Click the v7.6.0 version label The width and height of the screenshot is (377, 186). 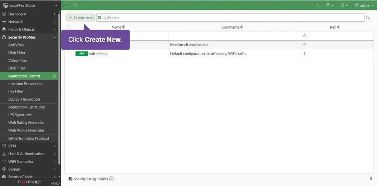[55, 184]
